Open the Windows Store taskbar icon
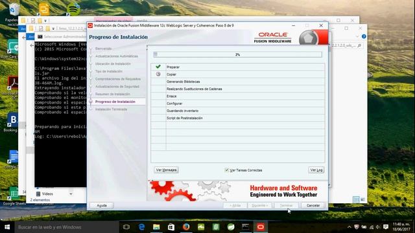Image resolution: width=415 pixels, height=233 pixels. tap(171, 227)
